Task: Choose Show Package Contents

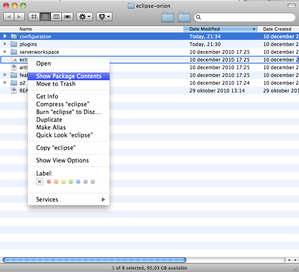Action: click(x=69, y=76)
